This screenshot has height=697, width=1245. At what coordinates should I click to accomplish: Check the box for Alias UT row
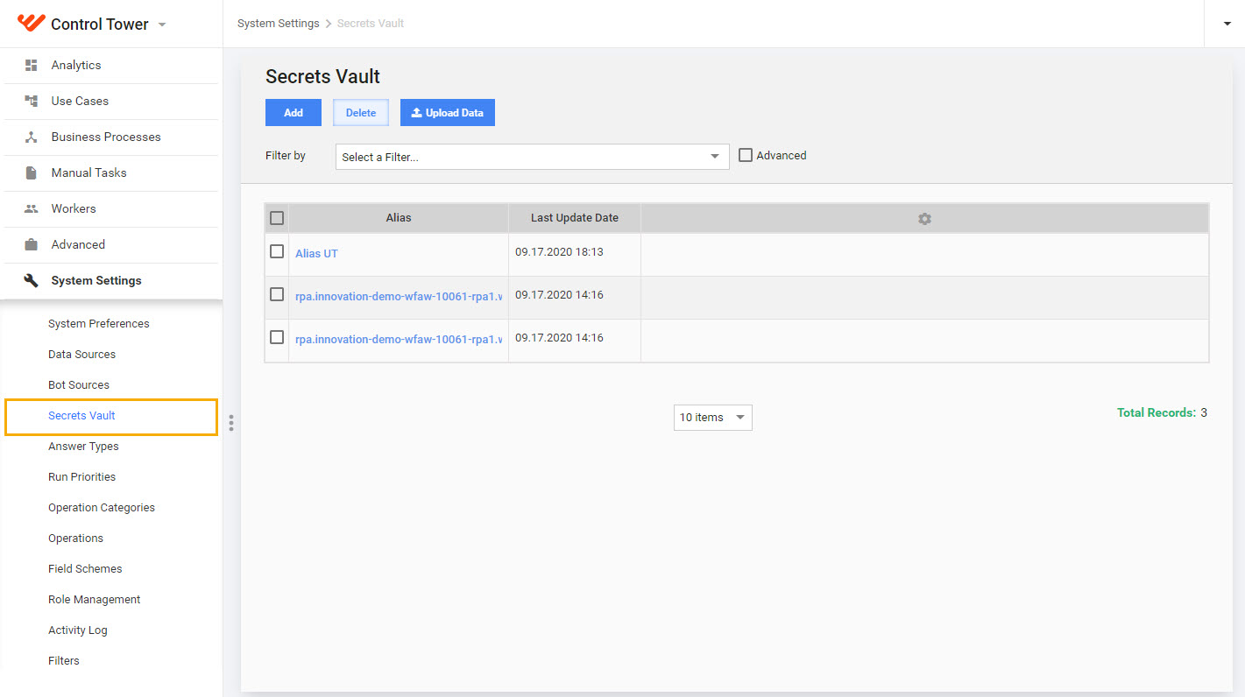[277, 251]
